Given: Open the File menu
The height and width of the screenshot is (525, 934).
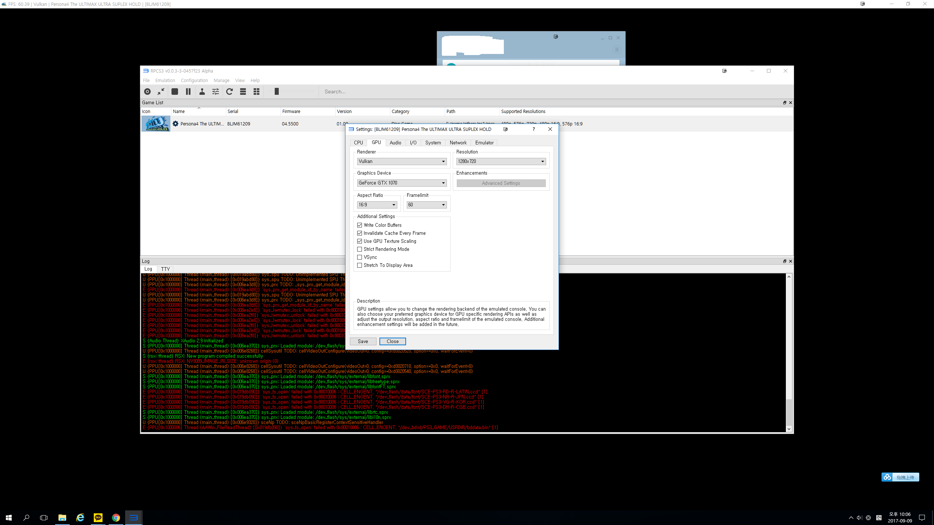Looking at the screenshot, I should 146,80.
